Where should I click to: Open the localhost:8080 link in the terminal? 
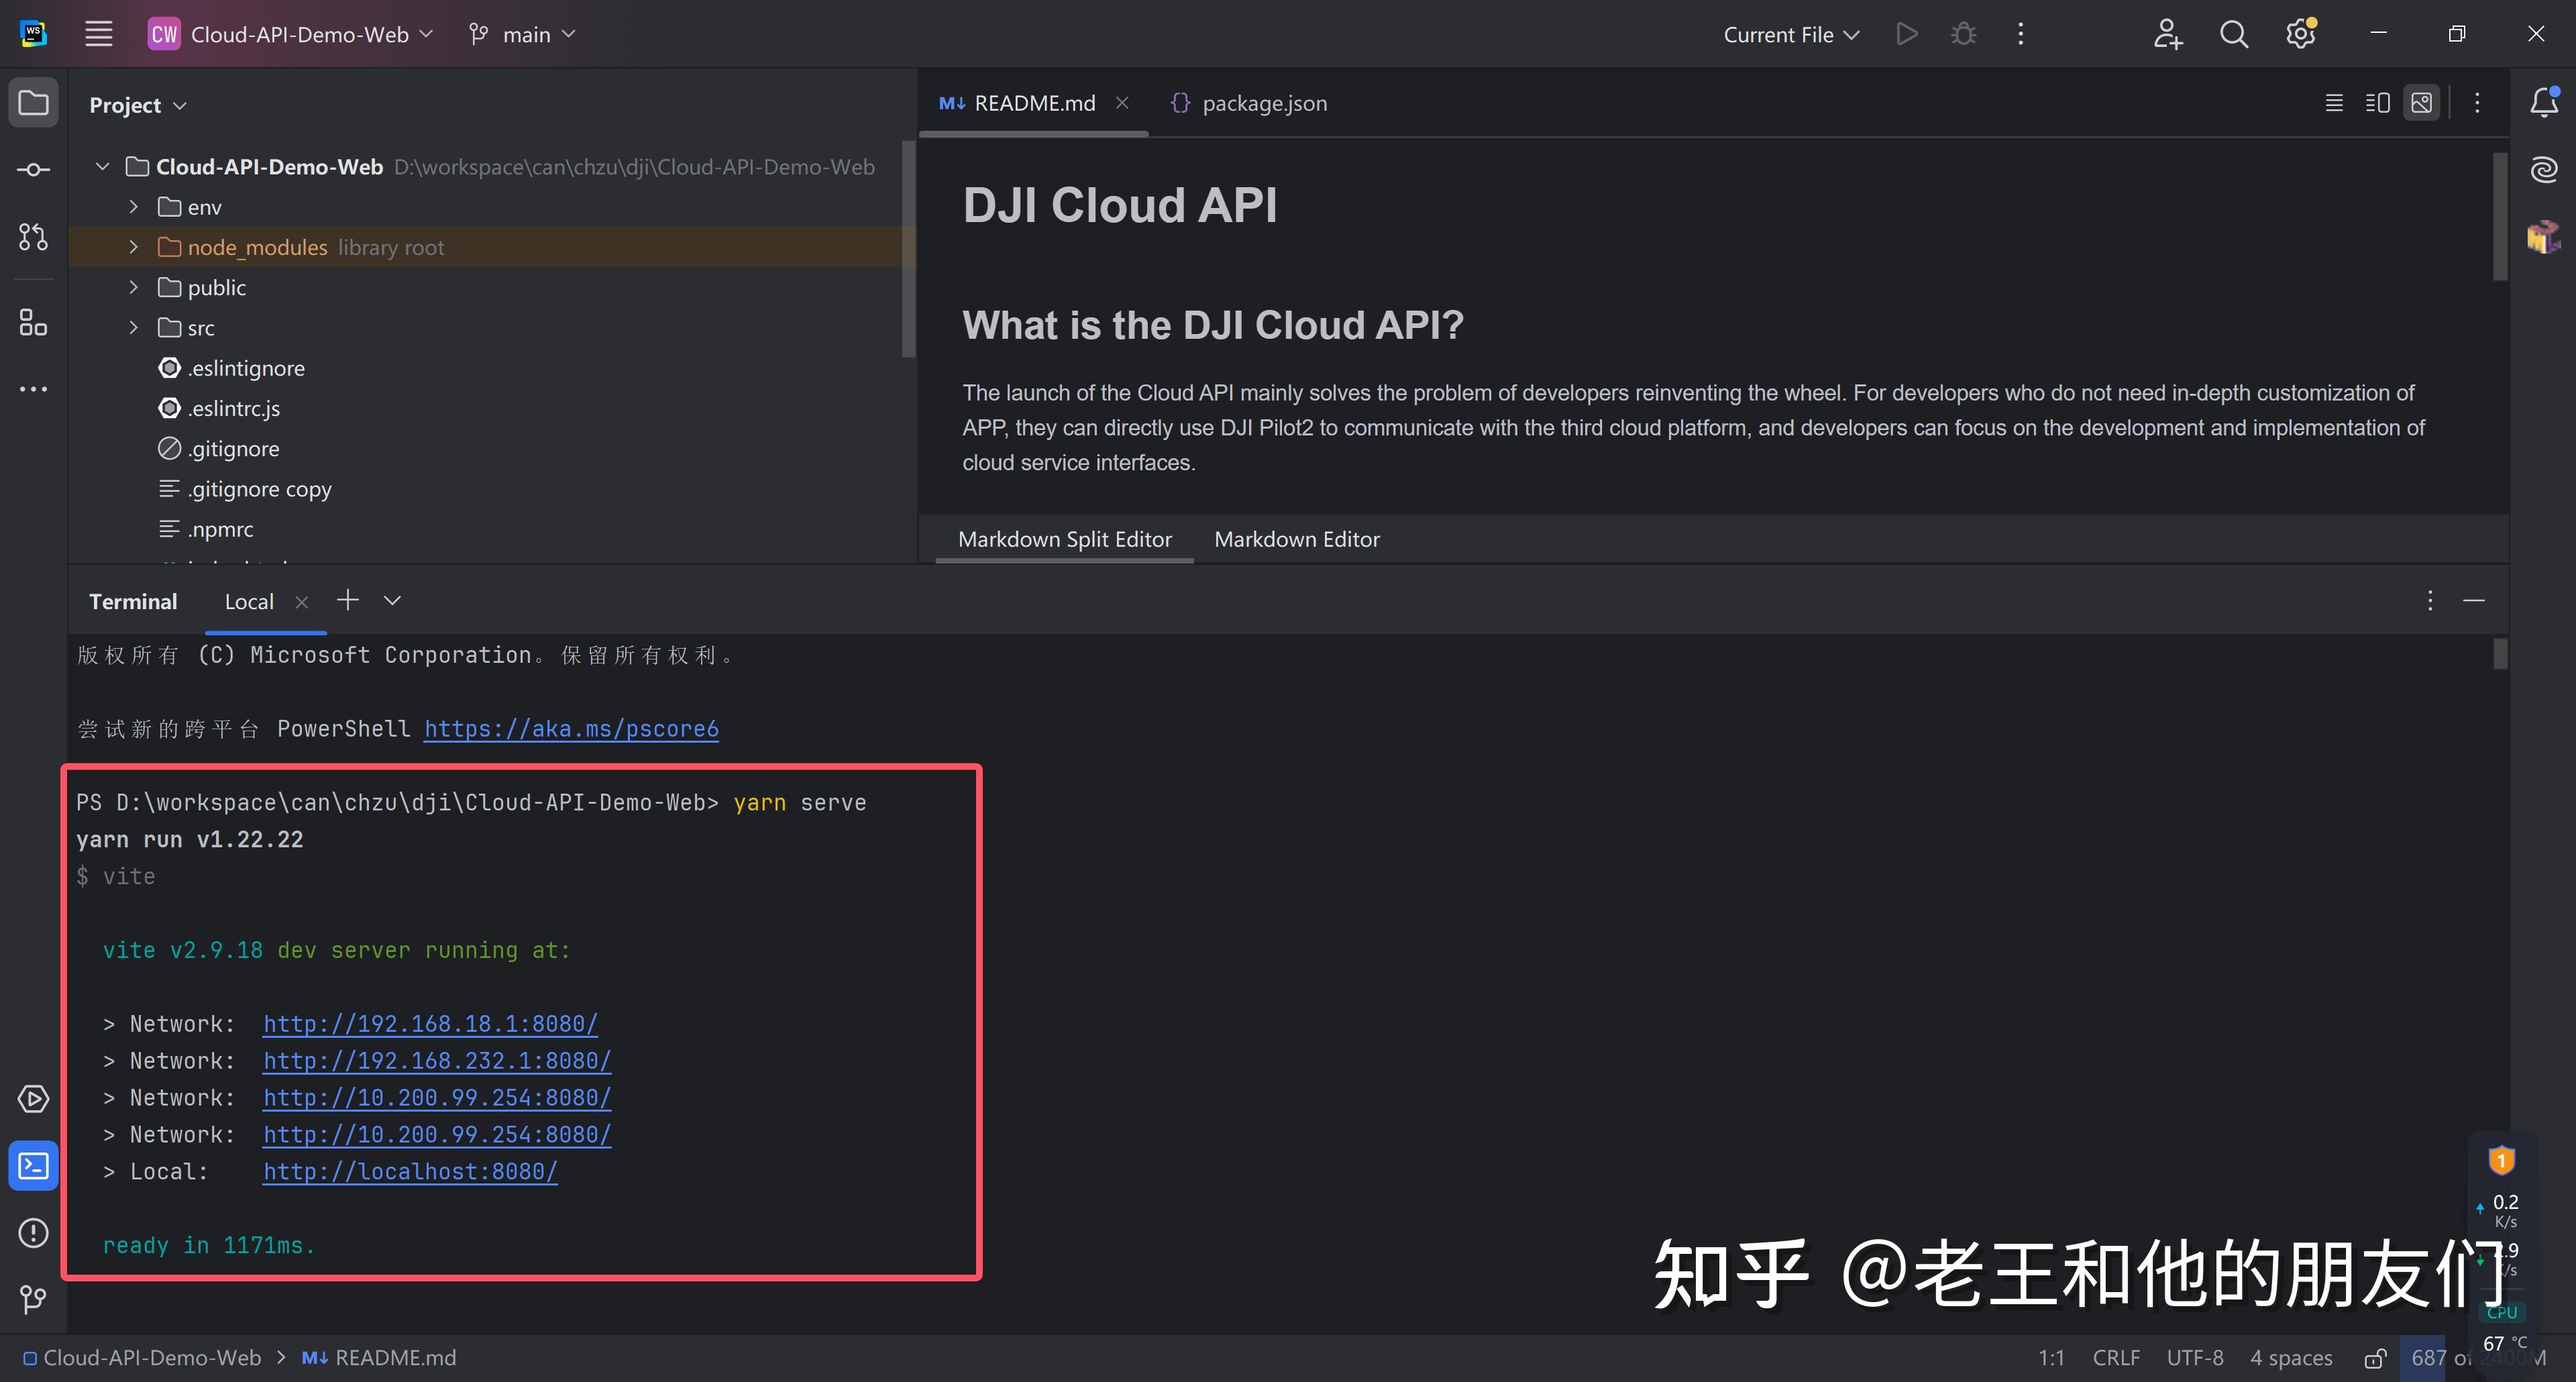(x=410, y=1171)
